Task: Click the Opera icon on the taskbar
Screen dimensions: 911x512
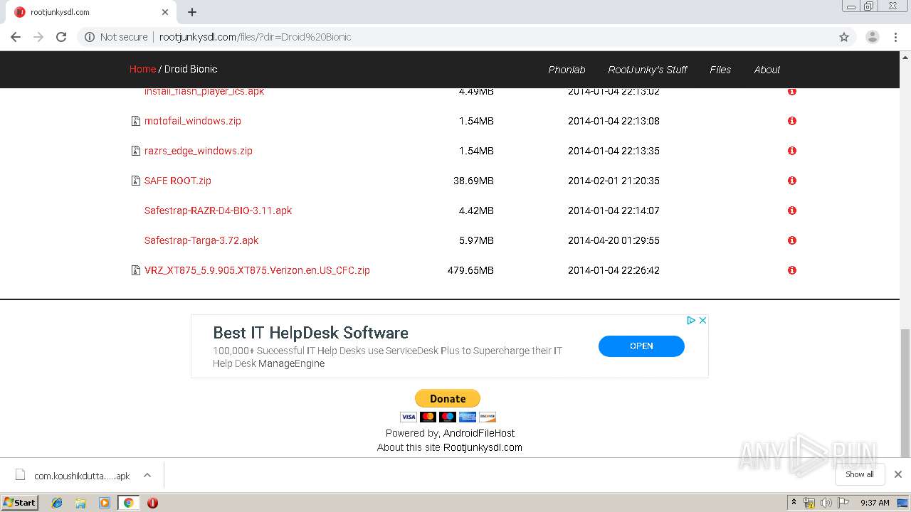Action: 152,503
